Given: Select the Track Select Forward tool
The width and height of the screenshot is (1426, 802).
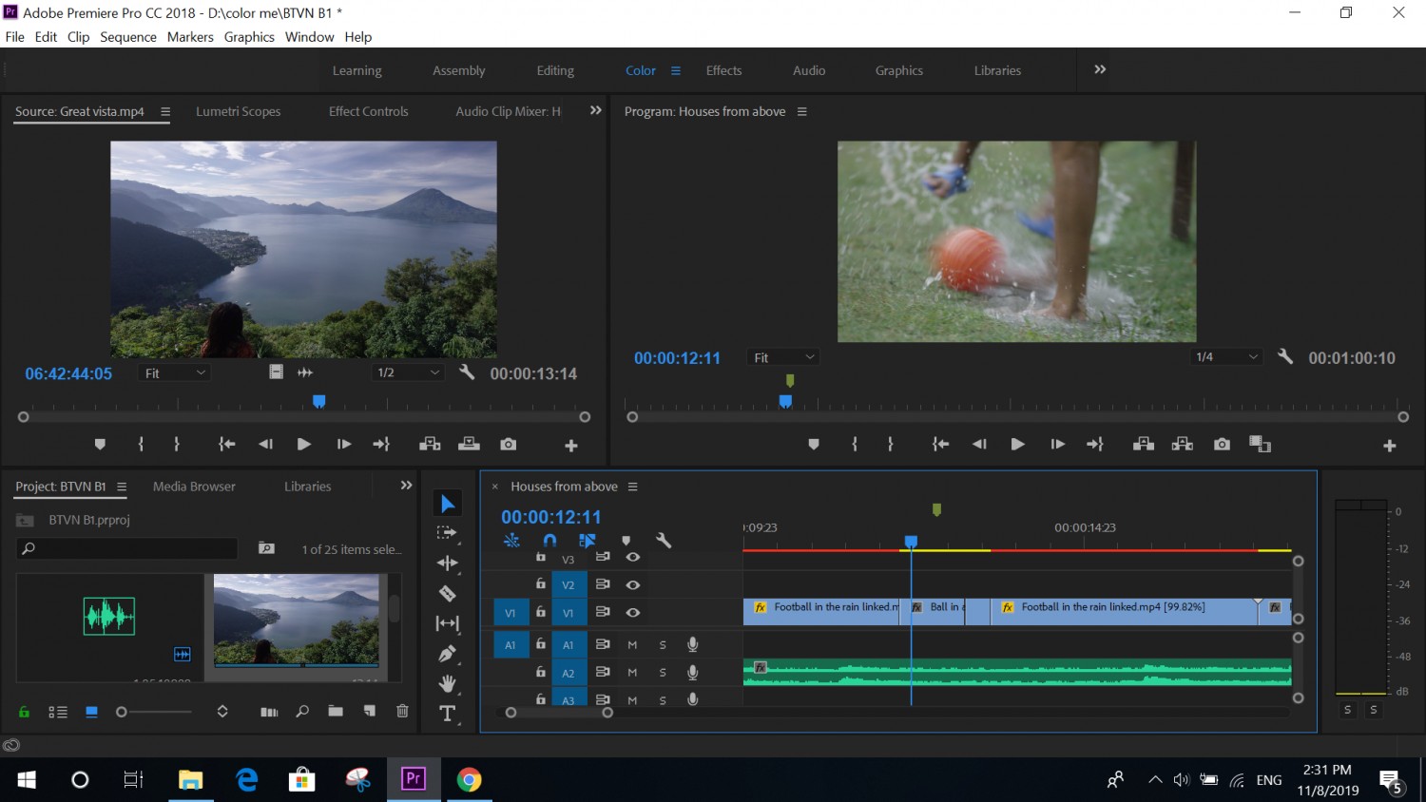Looking at the screenshot, I should click(x=448, y=533).
